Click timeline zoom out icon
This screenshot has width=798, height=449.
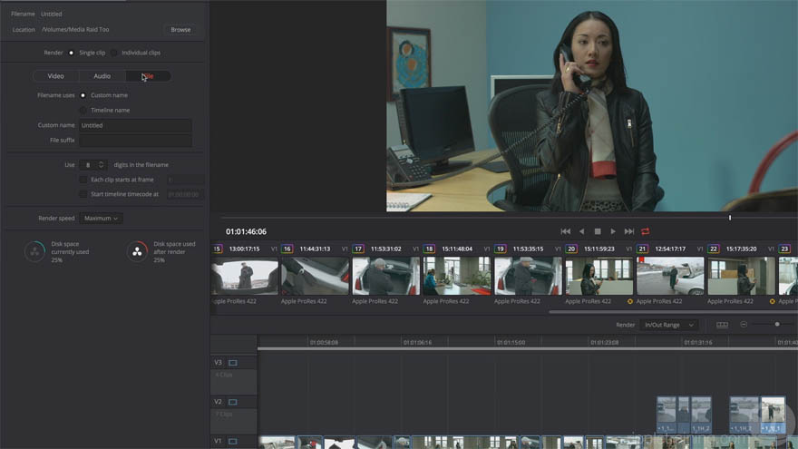click(x=744, y=325)
